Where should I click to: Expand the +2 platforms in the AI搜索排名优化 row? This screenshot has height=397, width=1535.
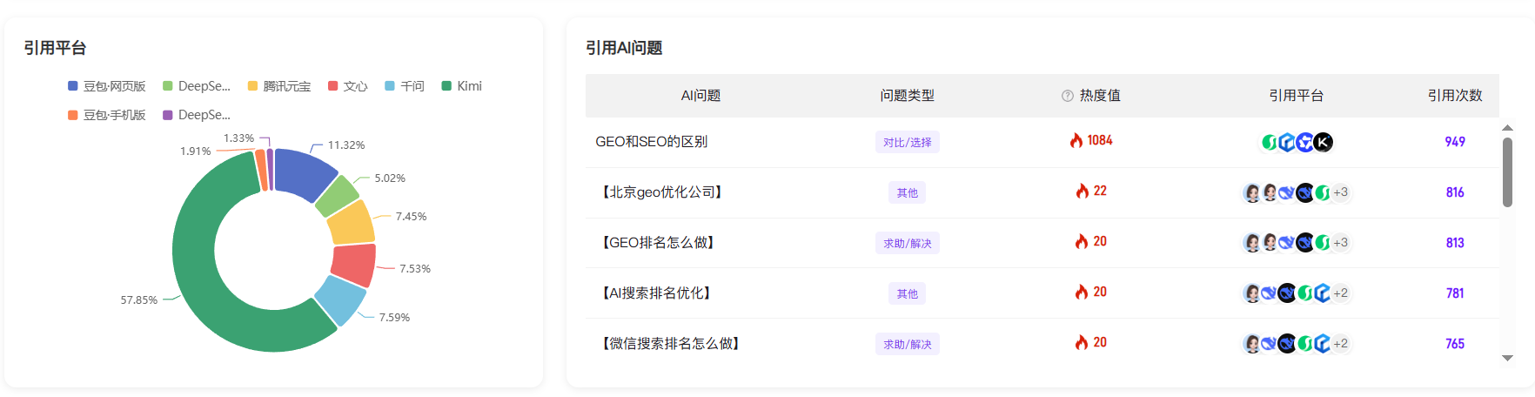coord(1341,293)
